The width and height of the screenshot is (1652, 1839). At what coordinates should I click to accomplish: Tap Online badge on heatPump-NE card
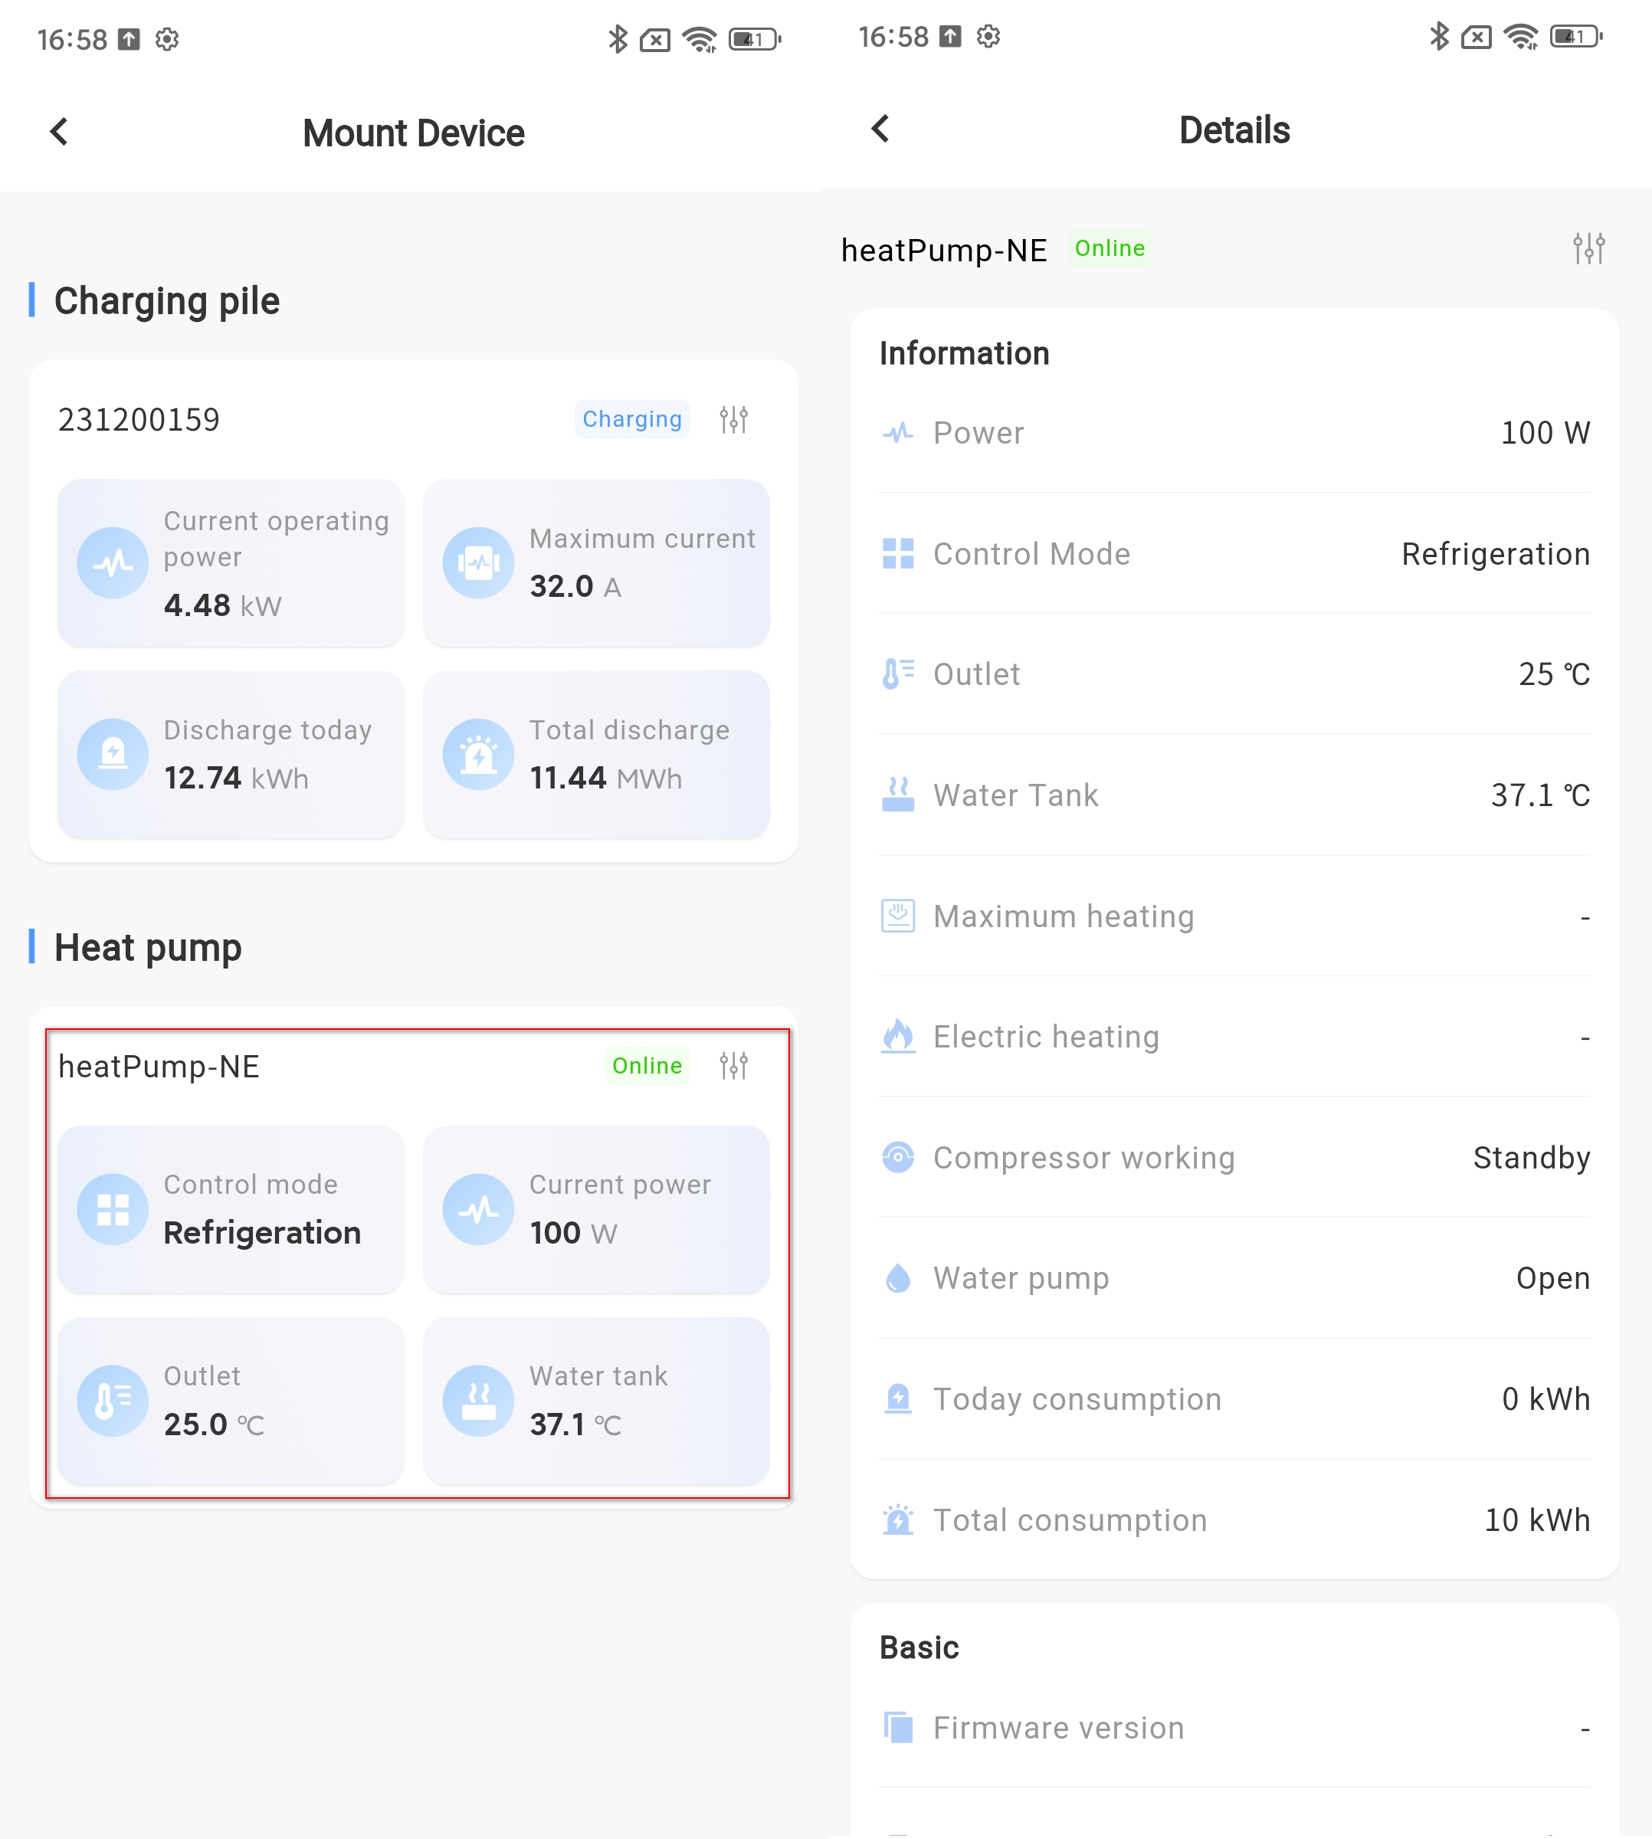(646, 1066)
